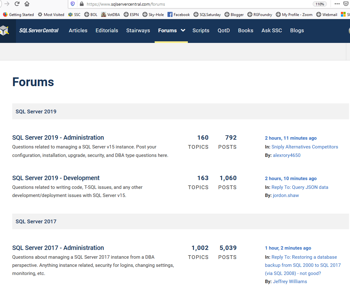
Task: Open the Getting Started Firefox bookmark
Action: 18,14
